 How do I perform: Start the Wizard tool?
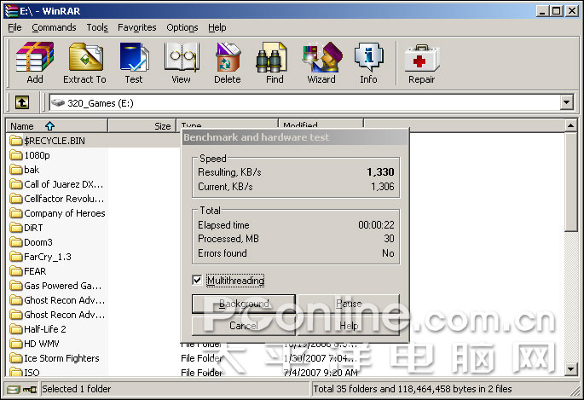click(321, 63)
